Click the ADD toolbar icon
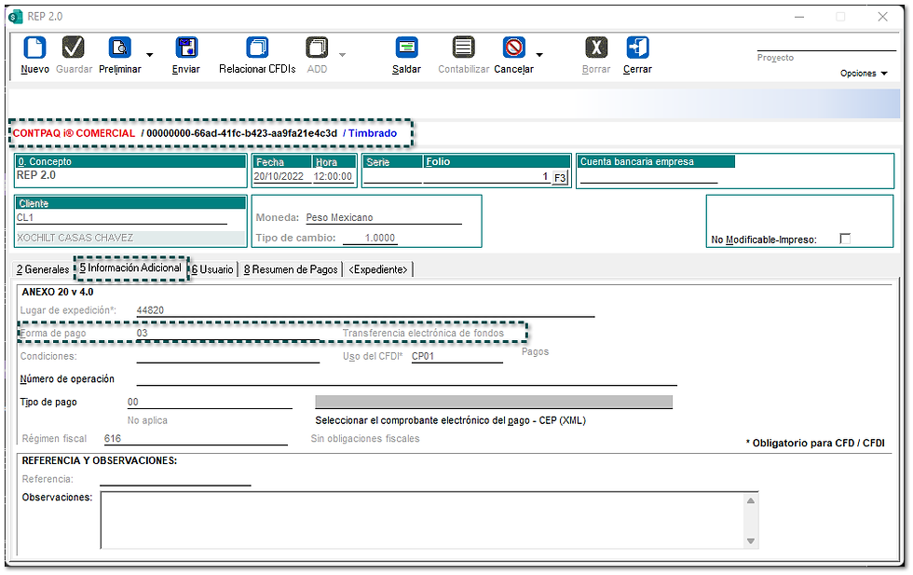The height and width of the screenshot is (575, 913). click(x=317, y=48)
